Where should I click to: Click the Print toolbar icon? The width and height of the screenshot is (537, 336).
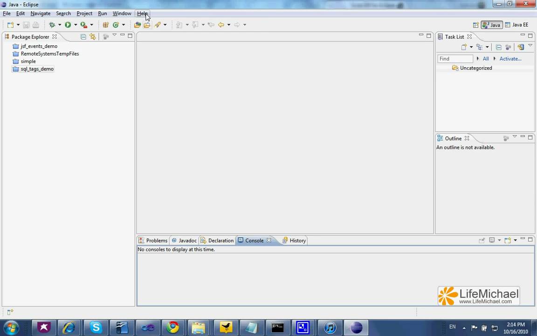[x=35, y=25]
